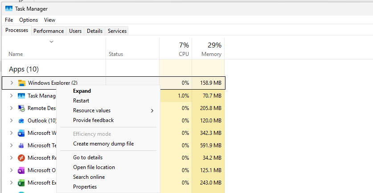Click the 591.9 MB memory value
373x193 pixels.
(211, 146)
